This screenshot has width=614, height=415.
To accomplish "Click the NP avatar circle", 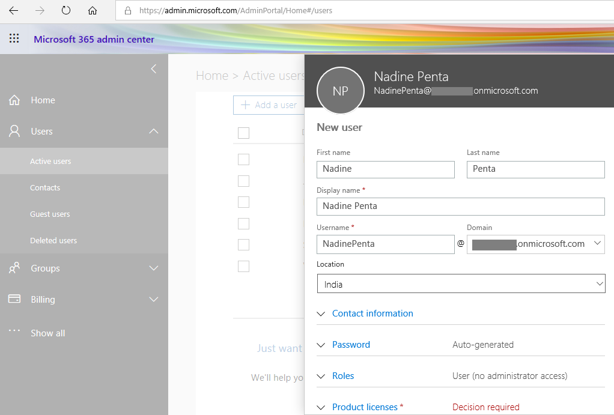I will tap(340, 91).
